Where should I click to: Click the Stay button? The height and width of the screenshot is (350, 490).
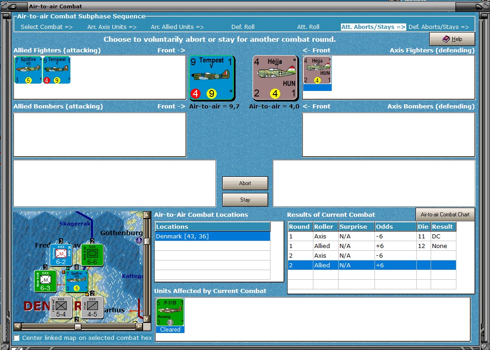[245, 200]
